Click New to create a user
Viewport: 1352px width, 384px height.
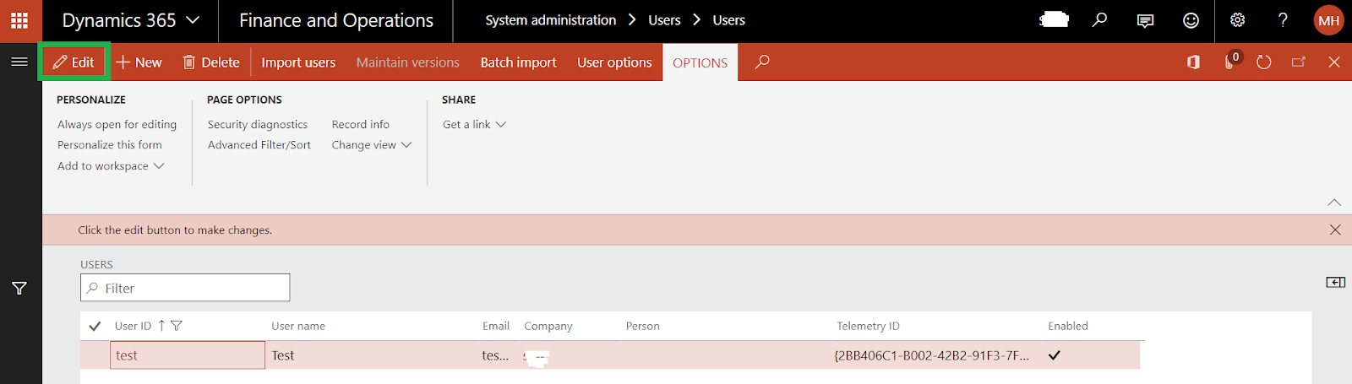(x=139, y=62)
